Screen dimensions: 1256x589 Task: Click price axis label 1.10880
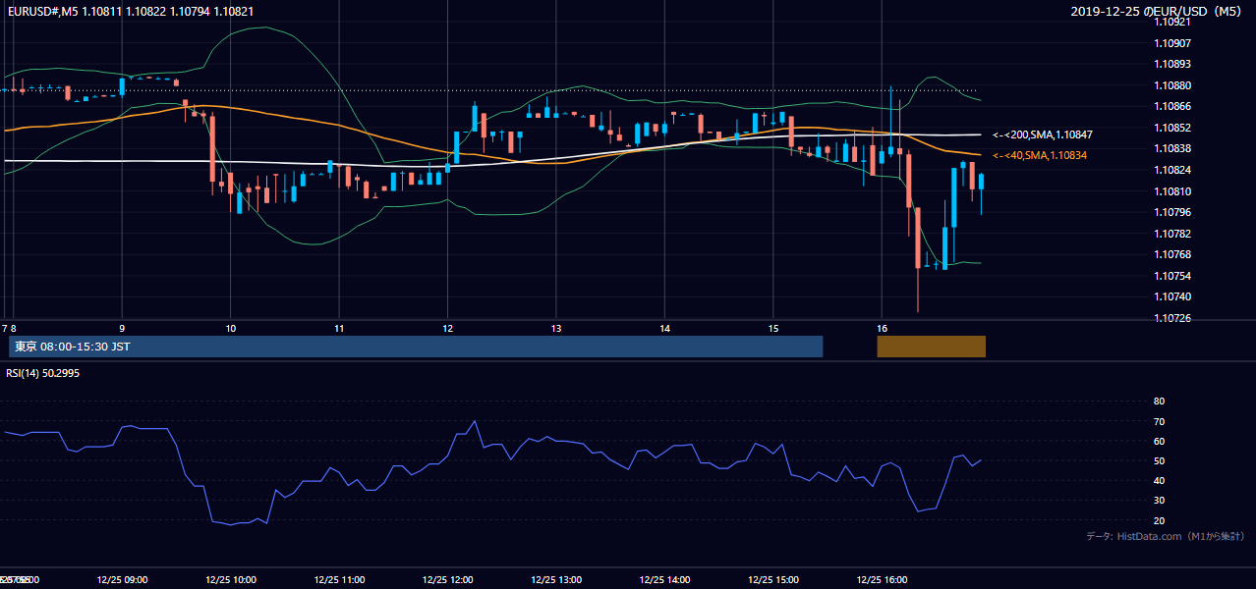point(1172,85)
